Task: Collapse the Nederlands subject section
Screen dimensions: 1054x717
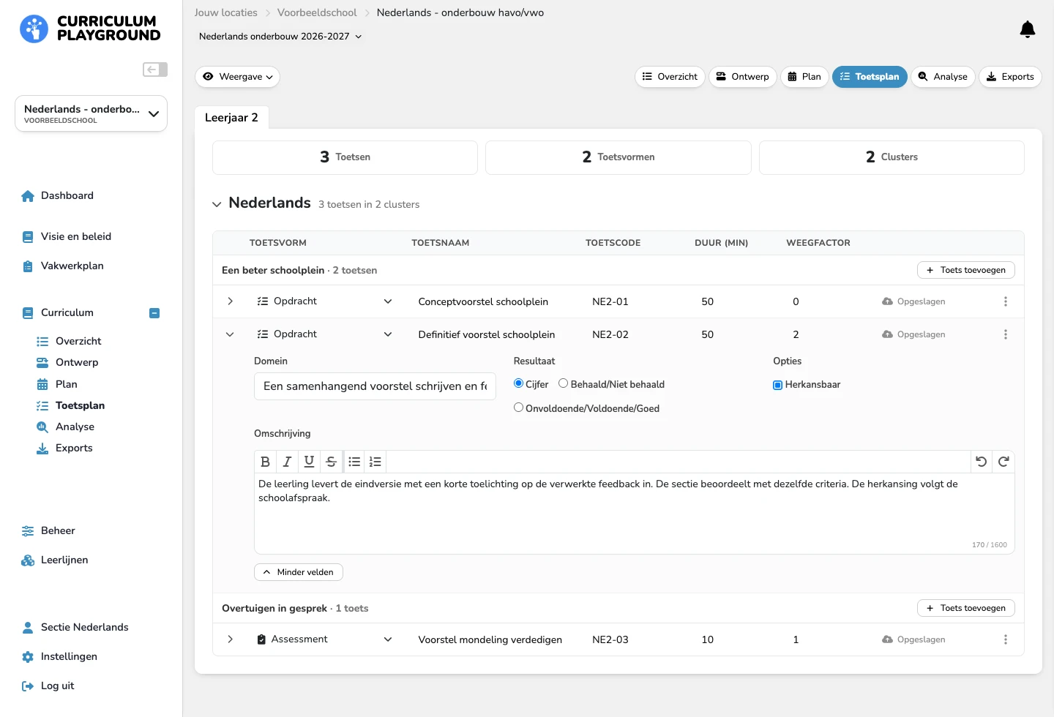Action: pos(217,204)
